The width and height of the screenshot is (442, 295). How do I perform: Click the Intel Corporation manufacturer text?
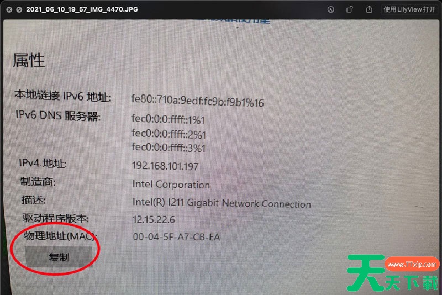coord(171,185)
